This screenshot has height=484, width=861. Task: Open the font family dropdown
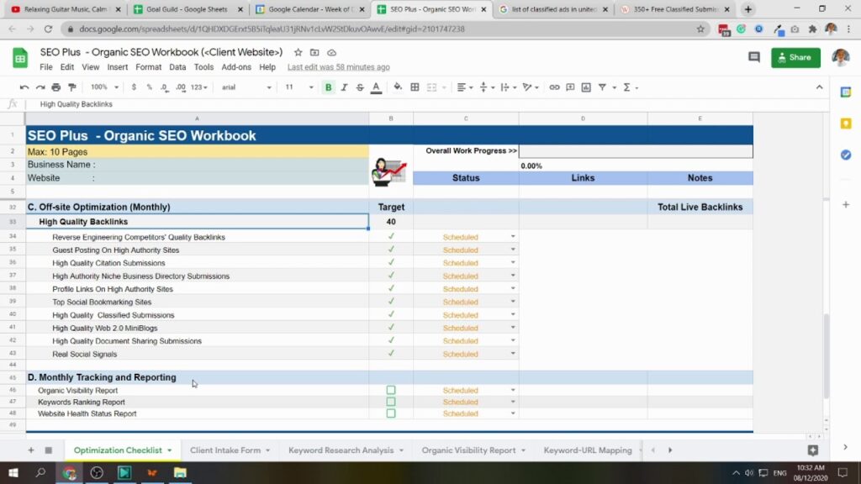point(246,87)
